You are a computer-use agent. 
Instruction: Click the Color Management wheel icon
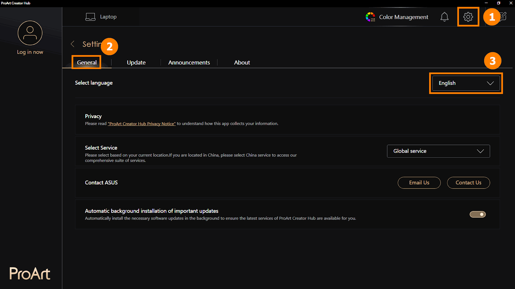coord(370,17)
